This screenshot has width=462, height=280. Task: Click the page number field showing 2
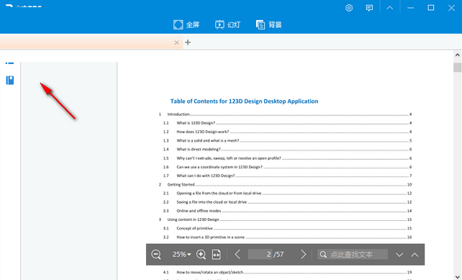(x=260, y=254)
